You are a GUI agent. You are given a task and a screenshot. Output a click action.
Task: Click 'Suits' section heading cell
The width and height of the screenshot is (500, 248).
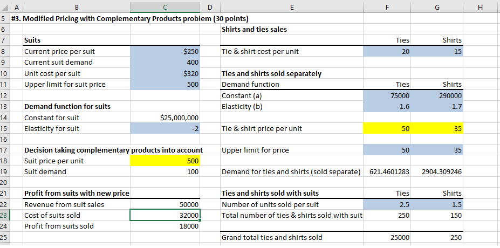(x=76, y=40)
